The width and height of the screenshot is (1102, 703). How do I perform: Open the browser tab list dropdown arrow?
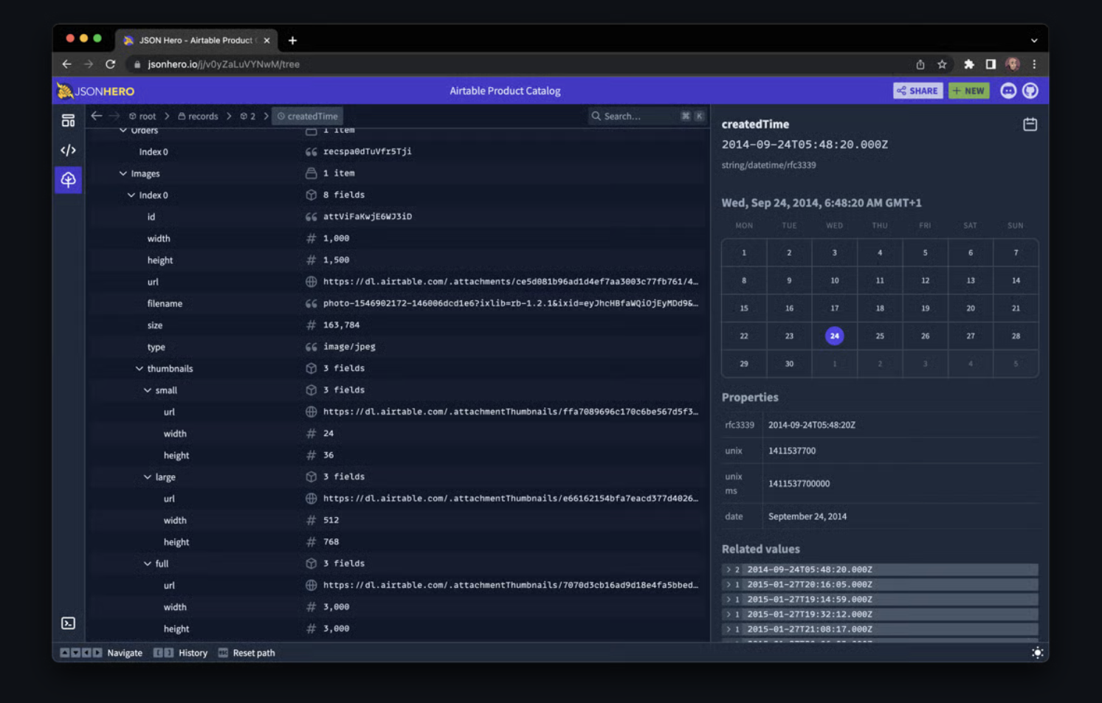point(1034,41)
